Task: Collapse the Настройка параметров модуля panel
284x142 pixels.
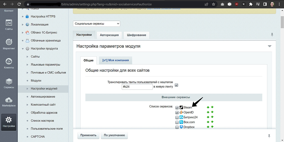Action: pos(269,46)
